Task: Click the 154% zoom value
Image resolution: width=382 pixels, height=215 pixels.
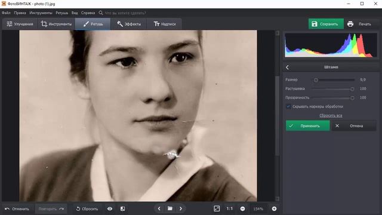Action: (x=258, y=209)
